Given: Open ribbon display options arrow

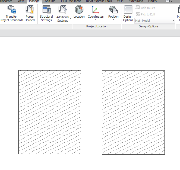Looking at the screenshot, I should tap(172, 1).
